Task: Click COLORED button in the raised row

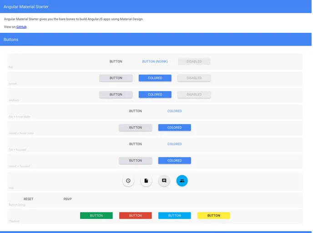Action: (155, 78)
